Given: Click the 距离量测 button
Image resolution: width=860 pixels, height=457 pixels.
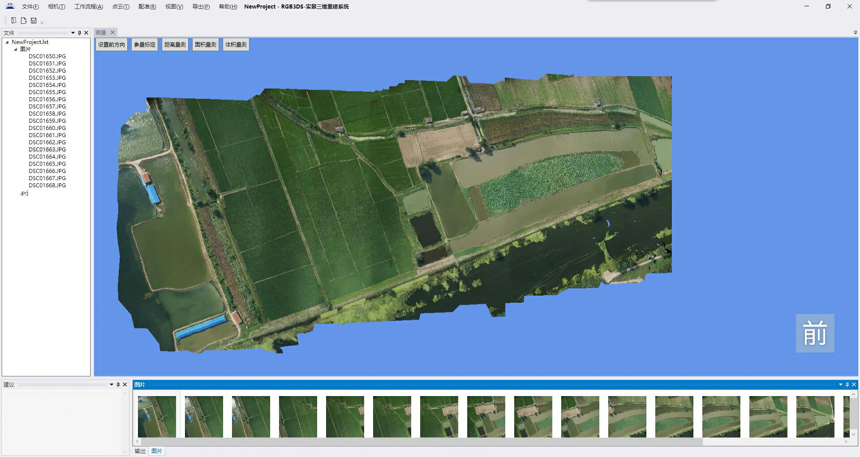Looking at the screenshot, I should click(175, 45).
